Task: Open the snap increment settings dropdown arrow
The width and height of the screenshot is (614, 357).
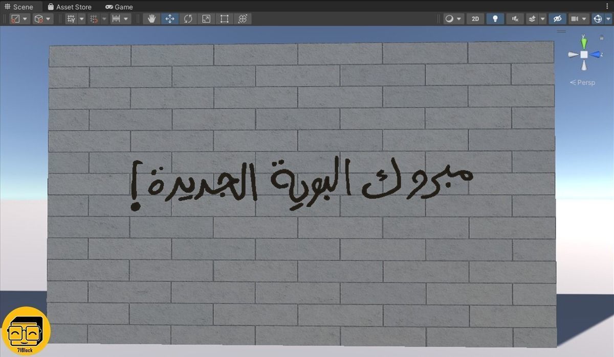Action: 126,19
